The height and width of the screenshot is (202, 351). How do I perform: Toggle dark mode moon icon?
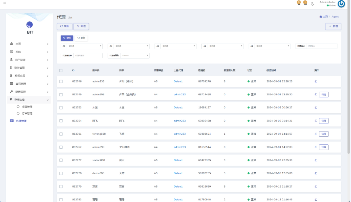[312, 4]
